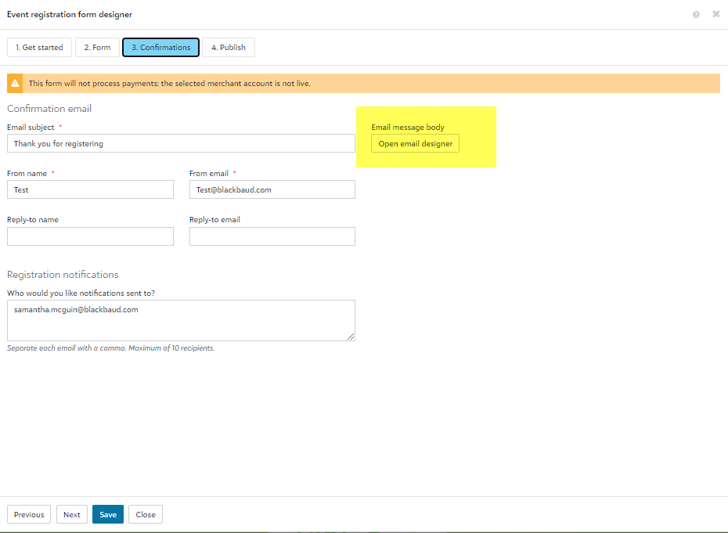The image size is (728, 533).
Task: Open the 4. Publish tab
Action: tap(229, 48)
